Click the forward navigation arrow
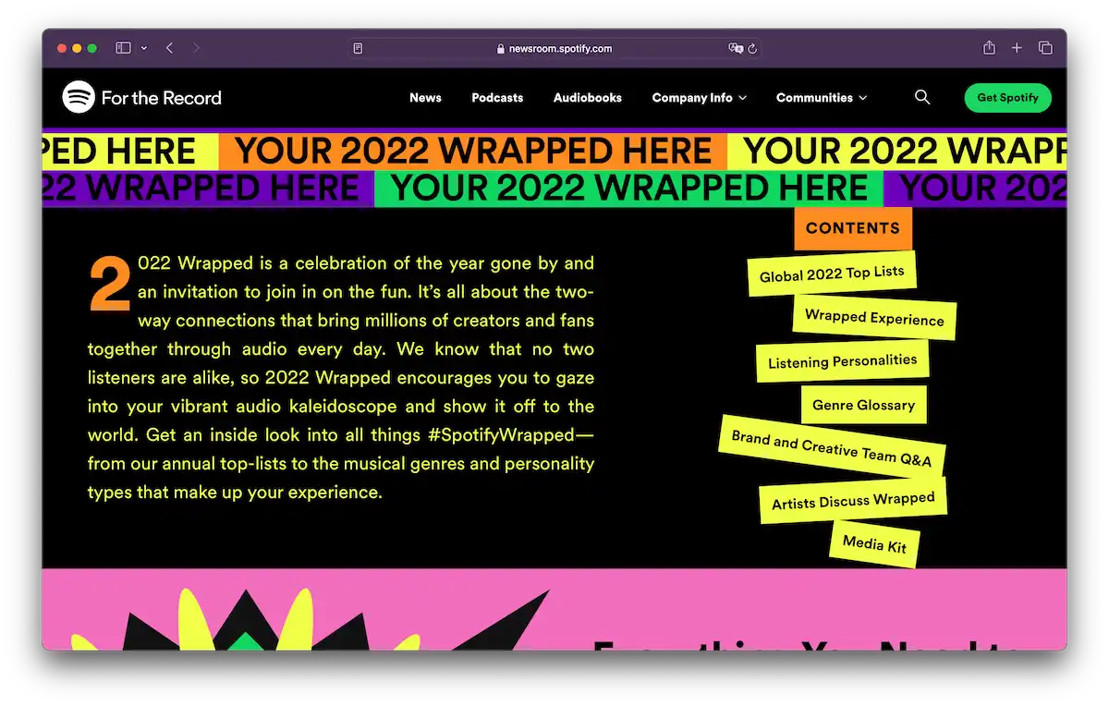 pos(196,47)
